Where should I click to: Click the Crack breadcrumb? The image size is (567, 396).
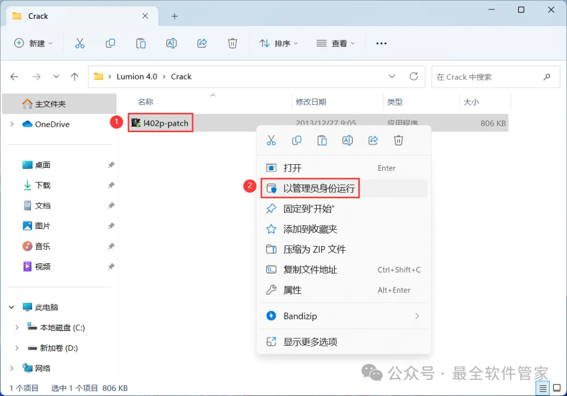pos(181,77)
